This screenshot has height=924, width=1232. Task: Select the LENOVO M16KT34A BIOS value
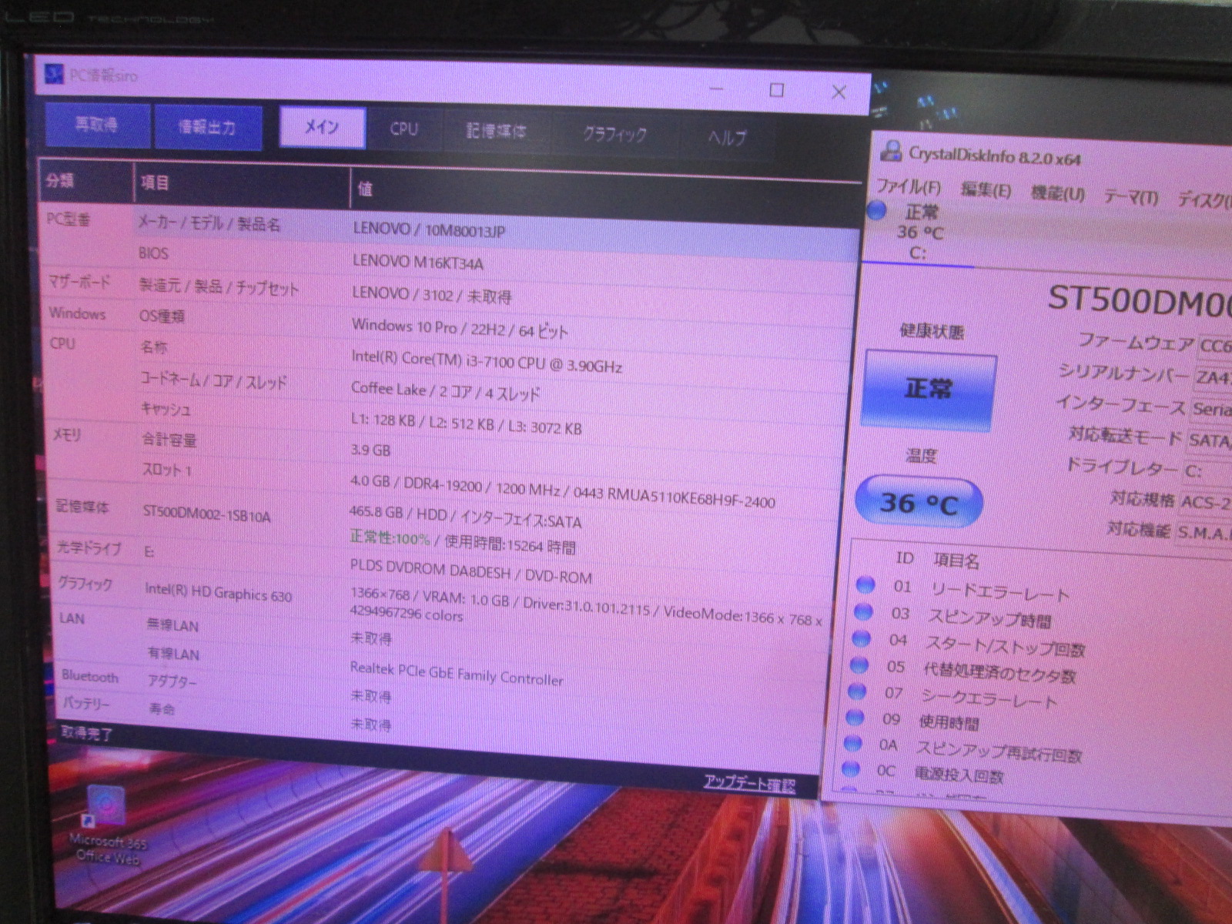pyautogui.click(x=418, y=262)
